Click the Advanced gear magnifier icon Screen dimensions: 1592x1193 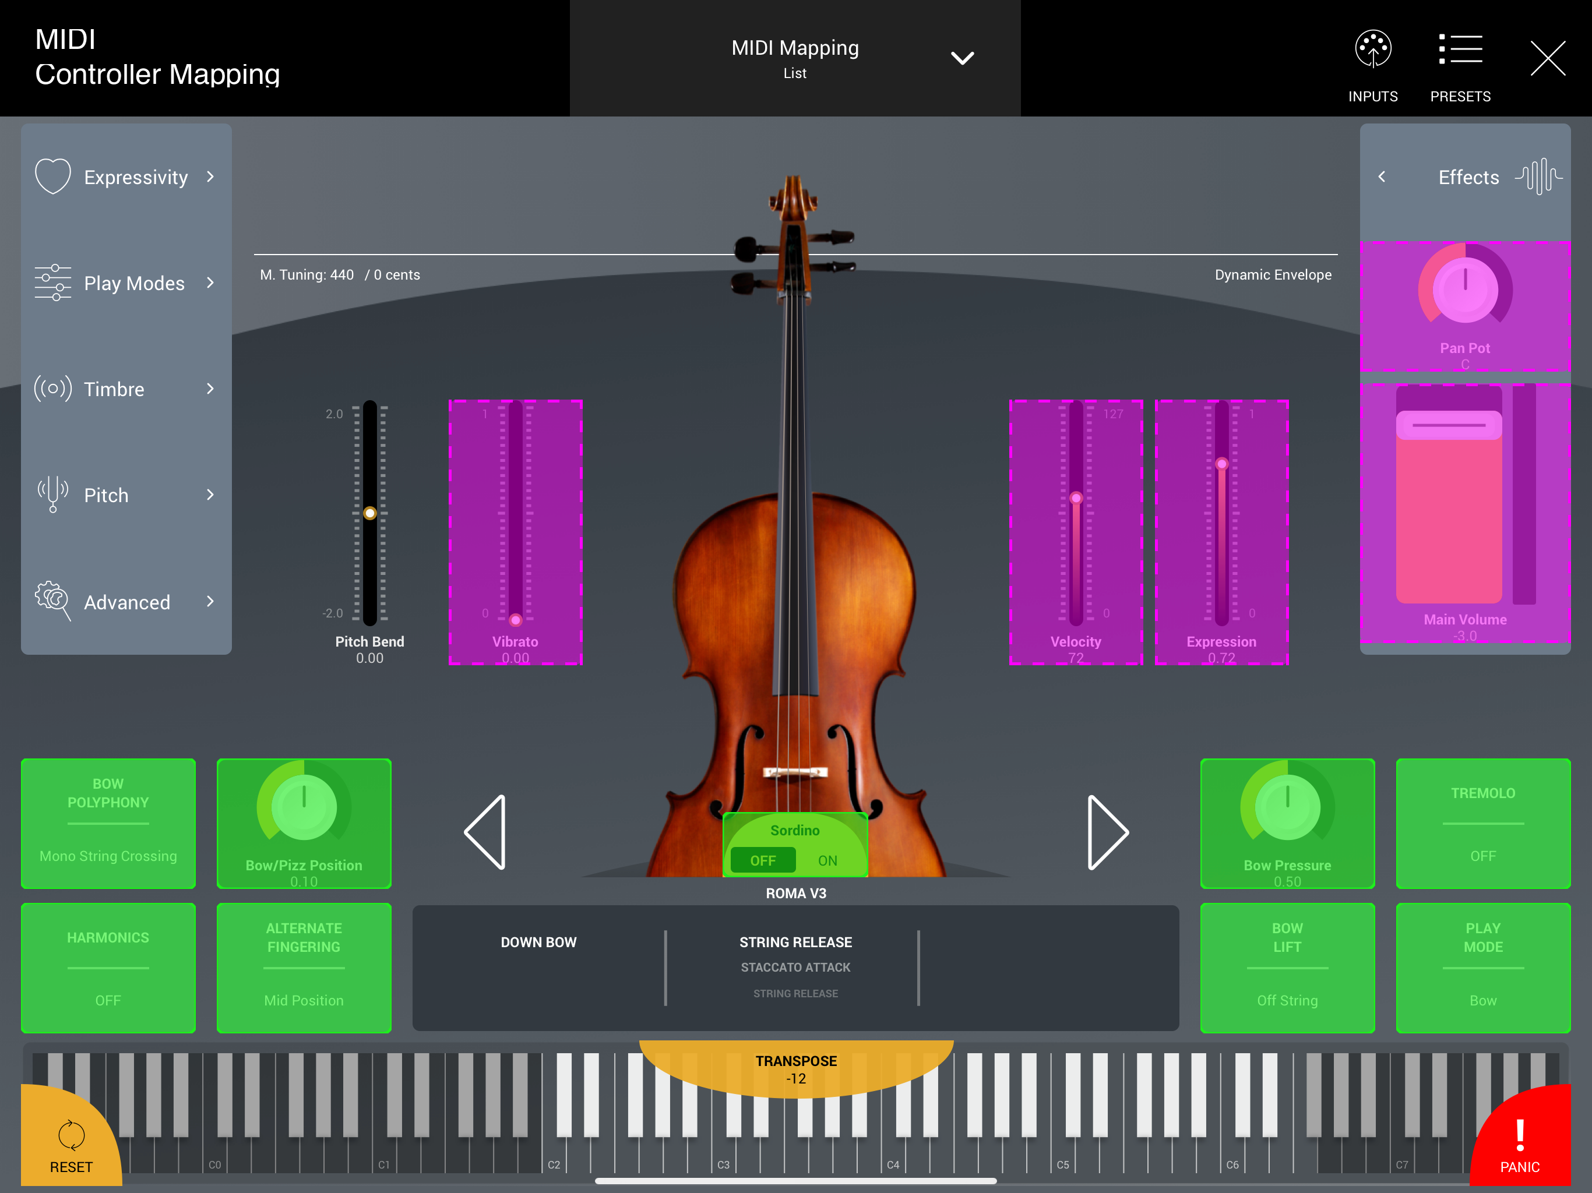[x=53, y=600]
